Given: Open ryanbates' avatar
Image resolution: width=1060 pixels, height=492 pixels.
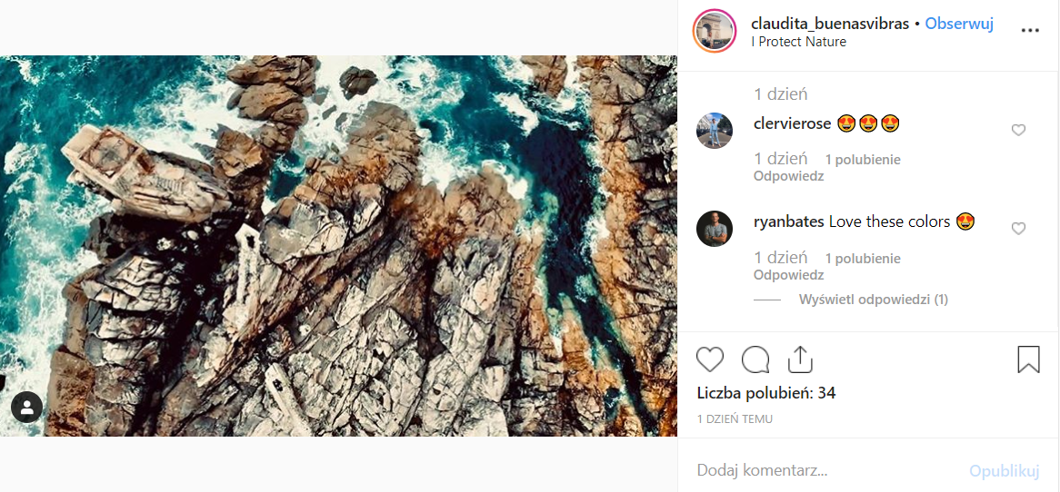Looking at the screenshot, I should (x=715, y=229).
